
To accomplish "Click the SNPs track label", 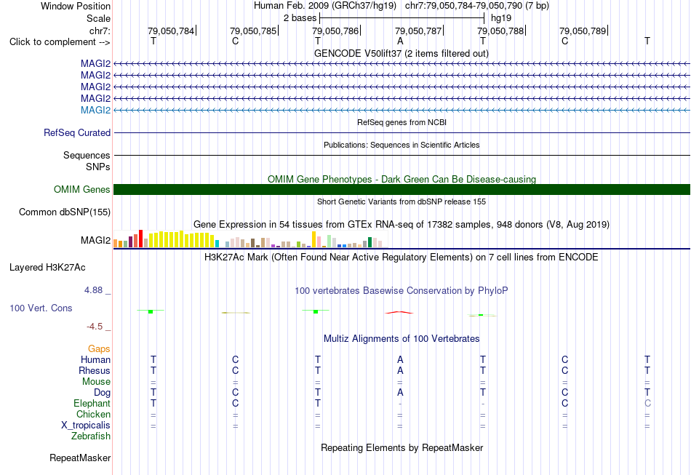I will [x=98, y=167].
